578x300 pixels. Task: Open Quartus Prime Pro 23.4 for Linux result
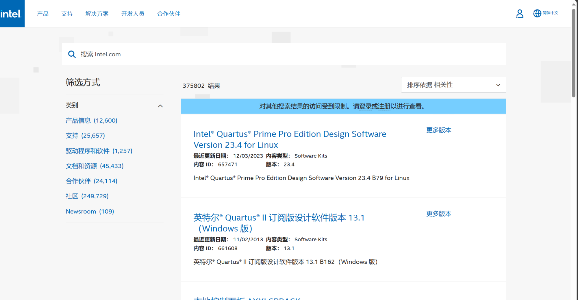(289, 139)
